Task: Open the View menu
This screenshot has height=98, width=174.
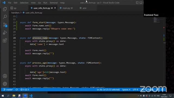Action: [x=33, y=3]
